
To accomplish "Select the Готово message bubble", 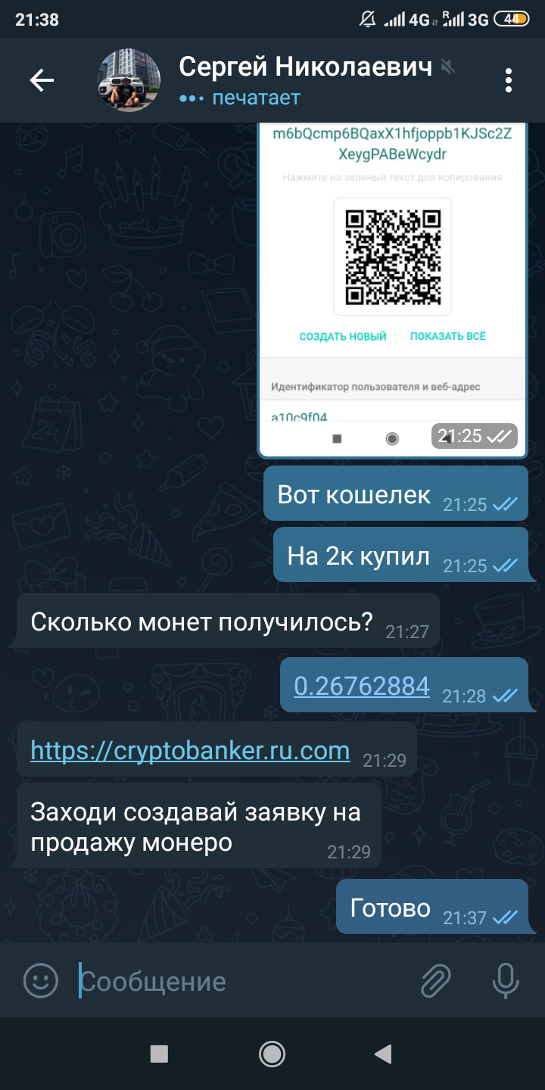I will point(431,907).
